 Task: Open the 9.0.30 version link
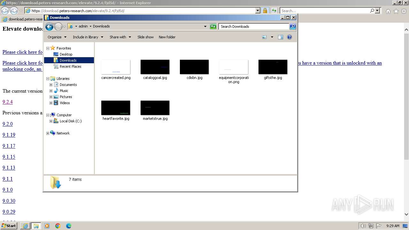(x=9, y=201)
